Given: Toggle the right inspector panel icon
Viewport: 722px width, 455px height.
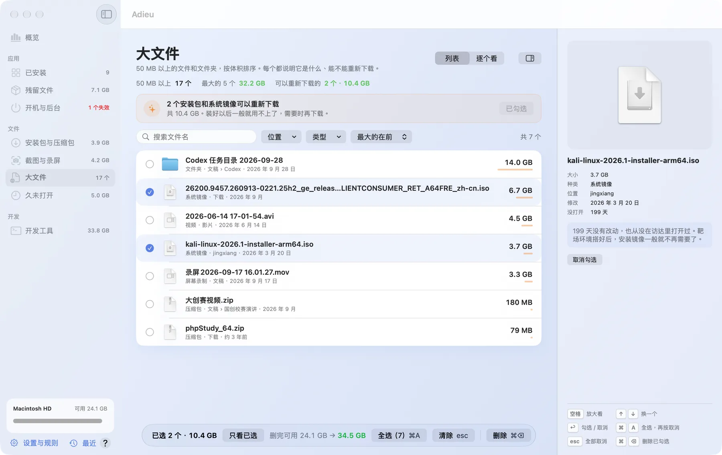Looking at the screenshot, I should click(530, 58).
